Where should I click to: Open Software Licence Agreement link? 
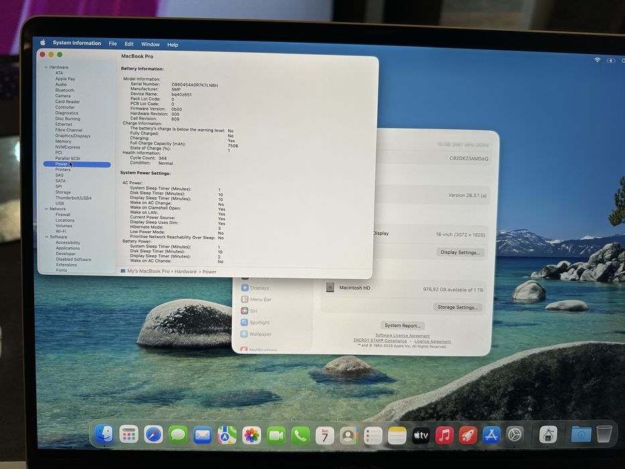(403, 336)
